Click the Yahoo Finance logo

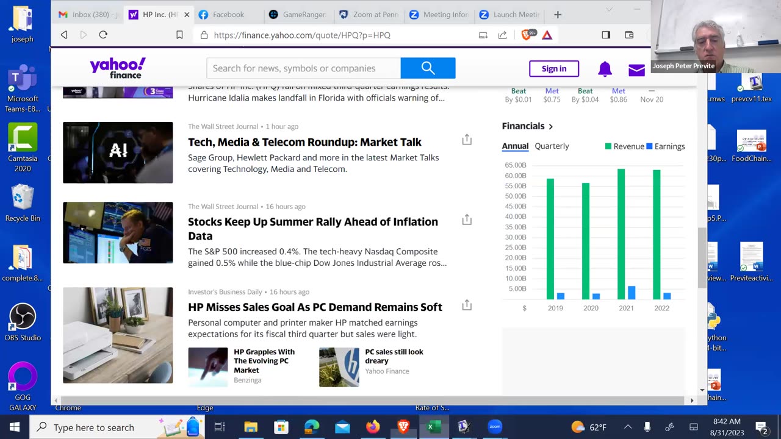pos(118,68)
